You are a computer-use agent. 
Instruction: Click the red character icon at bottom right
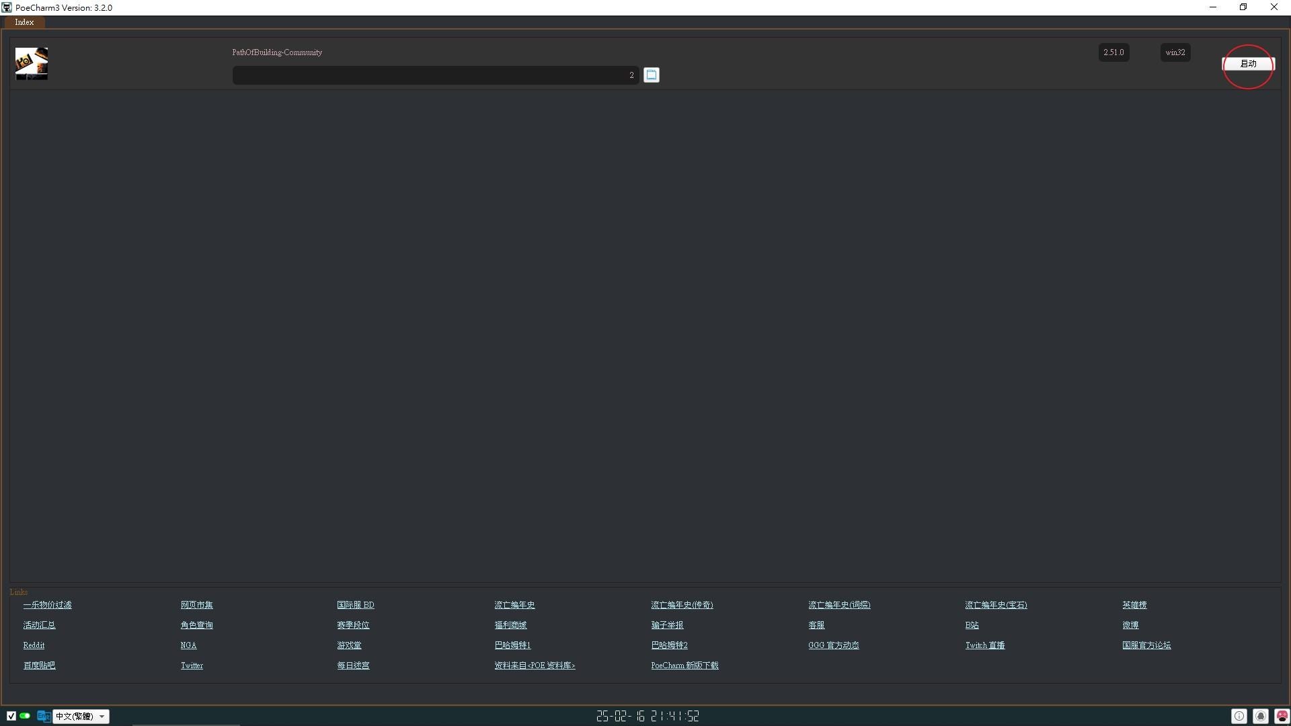[x=1282, y=716]
